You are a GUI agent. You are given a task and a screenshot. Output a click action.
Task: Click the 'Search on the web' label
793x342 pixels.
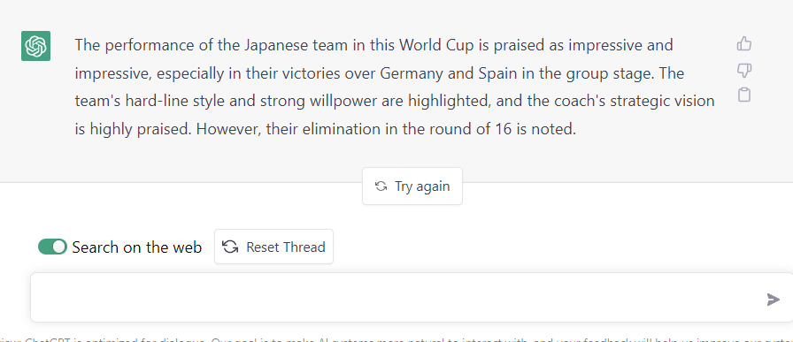(136, 247)
